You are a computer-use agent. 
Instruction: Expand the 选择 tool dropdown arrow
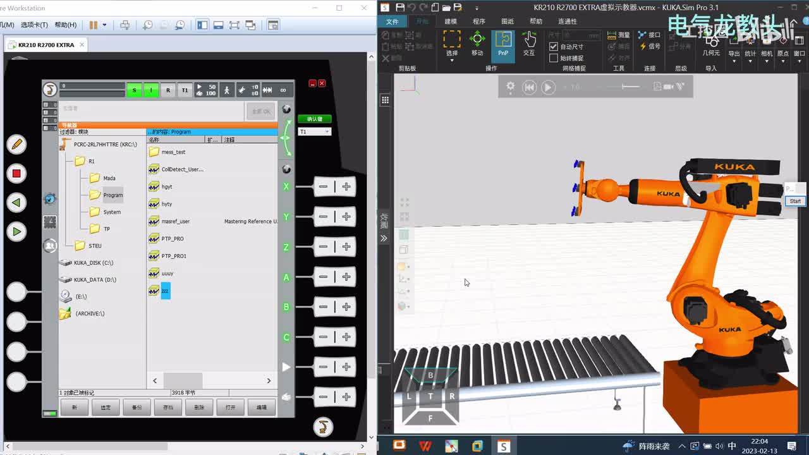point(452,60)
